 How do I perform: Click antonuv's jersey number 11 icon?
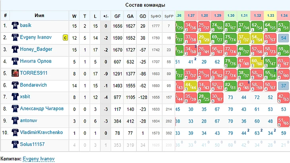click(15, 120)
